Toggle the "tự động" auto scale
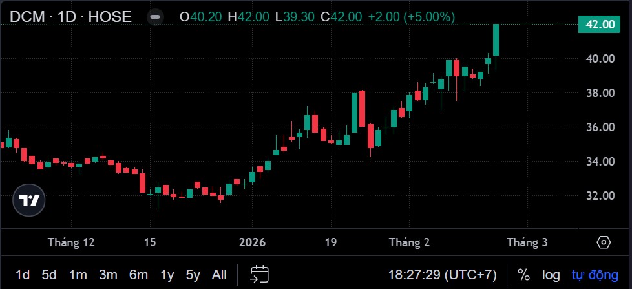 pyautogui.click(x=594, y=275)
